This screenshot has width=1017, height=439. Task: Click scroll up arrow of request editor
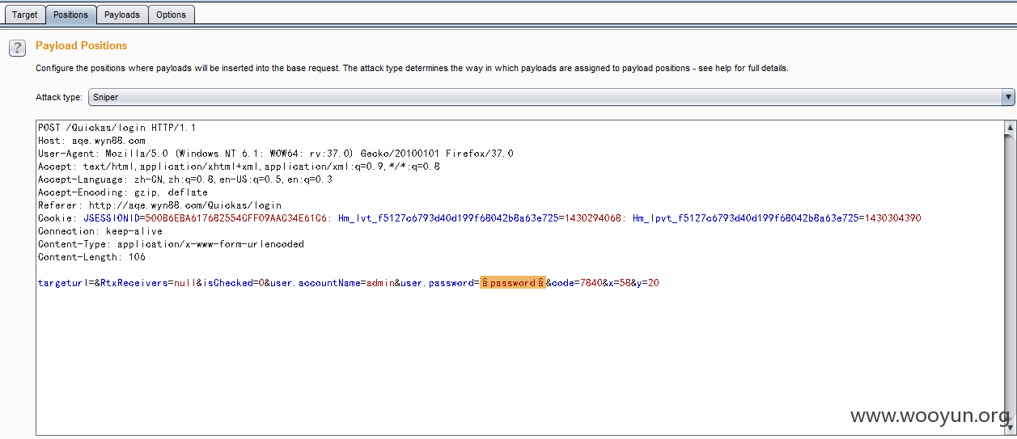coord(1010,129)
